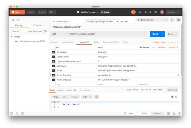Collapse the Today history group
The image size is (191, 128).
pos(11,37)
